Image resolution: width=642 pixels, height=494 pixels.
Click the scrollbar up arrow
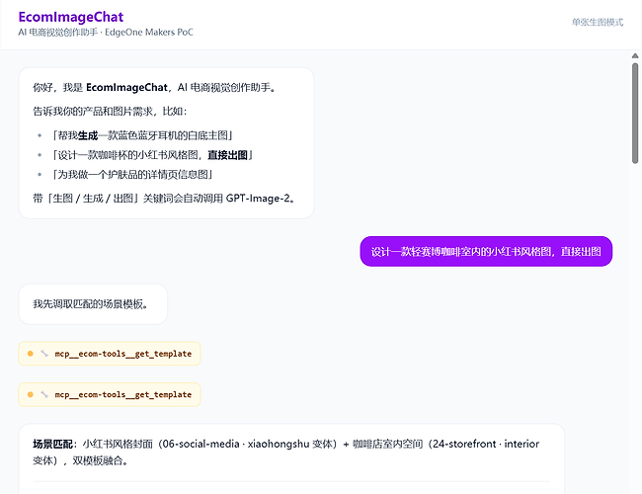tap(635, 55)
